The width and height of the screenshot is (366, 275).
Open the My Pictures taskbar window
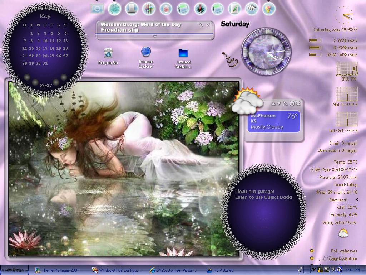pos(220,270)
